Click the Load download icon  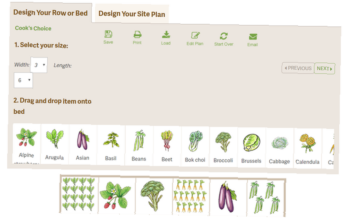tap(166, 35)
